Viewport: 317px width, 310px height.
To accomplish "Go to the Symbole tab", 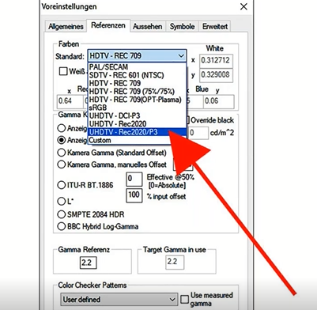I will coord(182,26).
